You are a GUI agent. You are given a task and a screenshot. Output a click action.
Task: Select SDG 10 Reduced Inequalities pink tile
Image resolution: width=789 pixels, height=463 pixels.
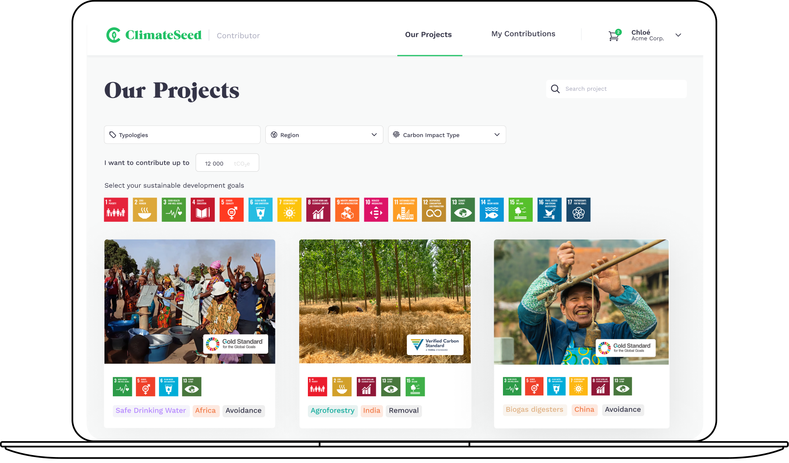[376, 209]
